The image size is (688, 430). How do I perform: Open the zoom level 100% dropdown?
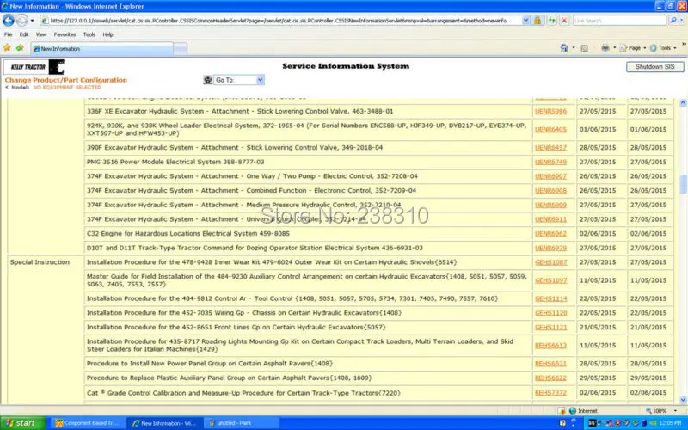(x=664, y=411)
